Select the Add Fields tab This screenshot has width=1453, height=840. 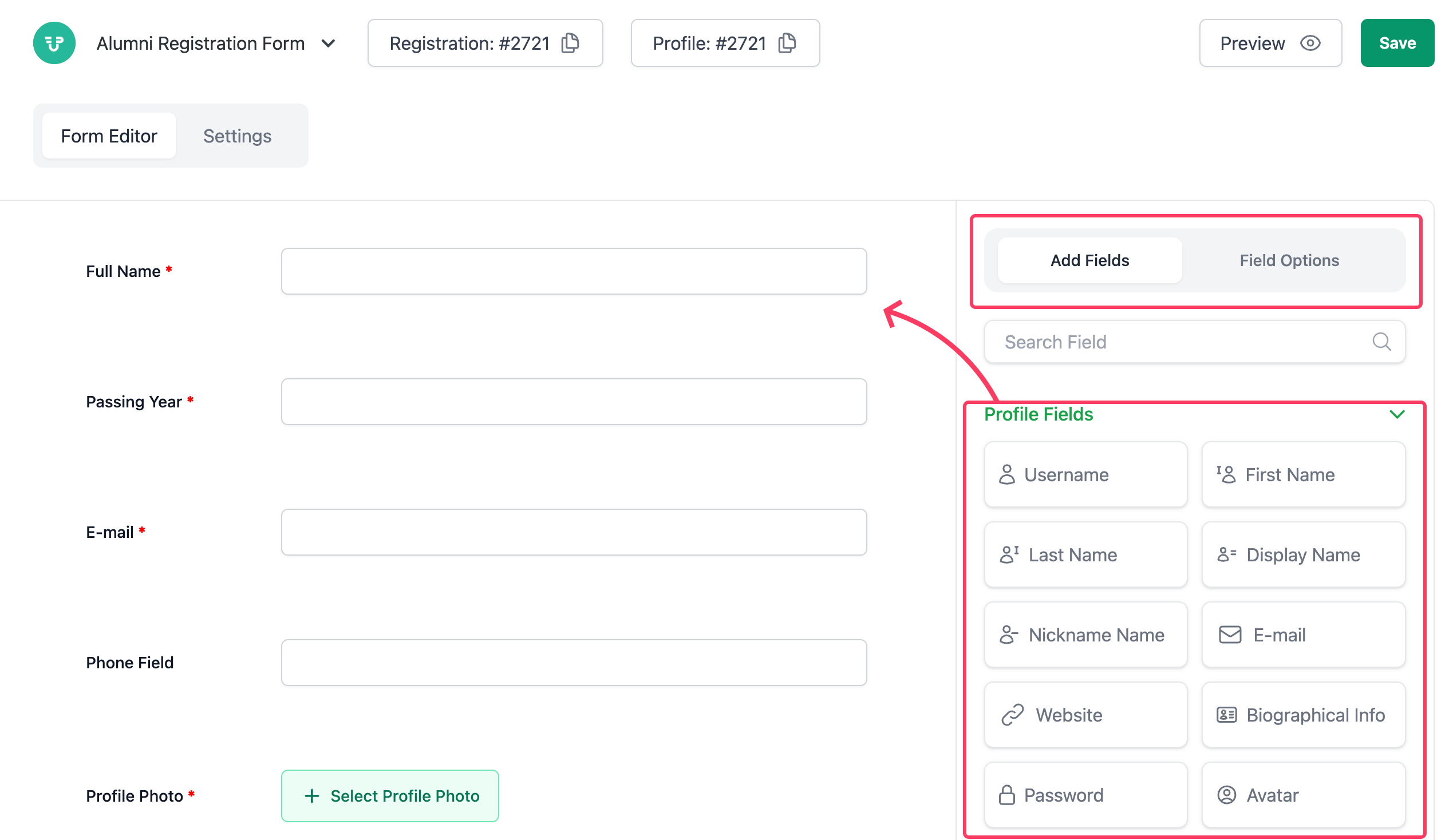1089,260
